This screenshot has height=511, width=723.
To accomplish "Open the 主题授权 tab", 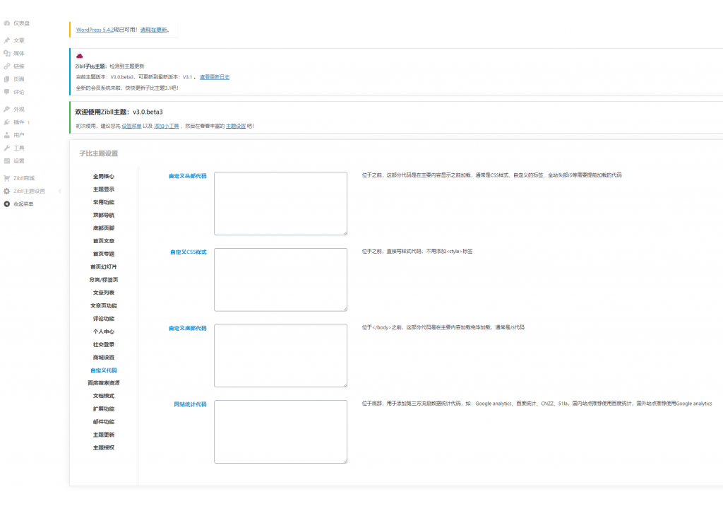I will click(x=104, y=447).
